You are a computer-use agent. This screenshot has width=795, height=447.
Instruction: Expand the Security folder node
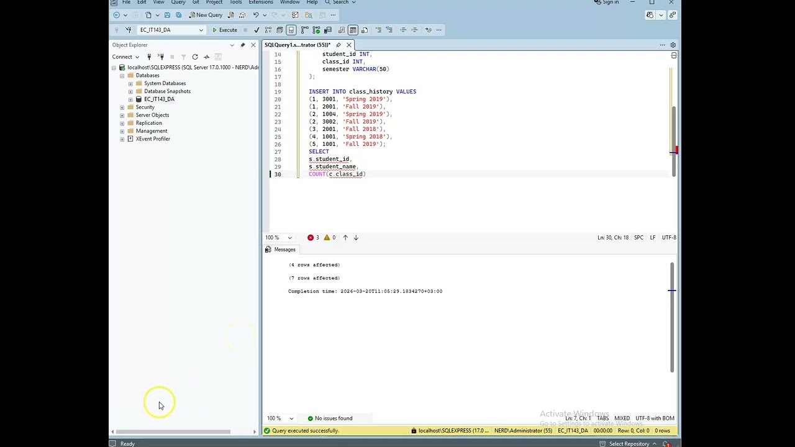(x=122, y=107)
